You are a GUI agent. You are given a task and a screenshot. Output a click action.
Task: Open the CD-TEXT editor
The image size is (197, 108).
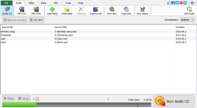point(36,20)
